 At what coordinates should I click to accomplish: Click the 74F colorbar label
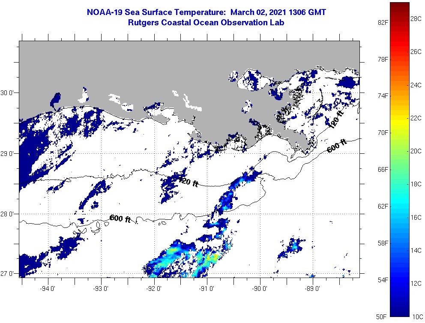(x=383, y=96)
